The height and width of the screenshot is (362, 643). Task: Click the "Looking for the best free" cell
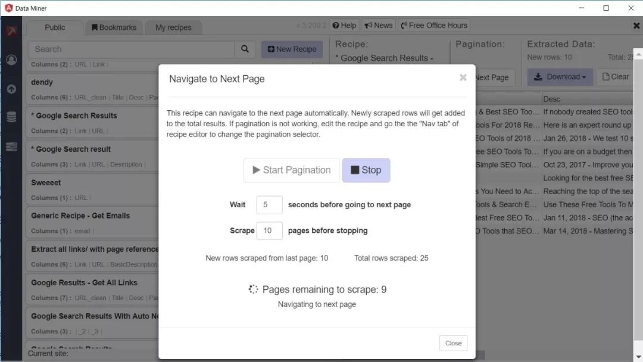588,178
